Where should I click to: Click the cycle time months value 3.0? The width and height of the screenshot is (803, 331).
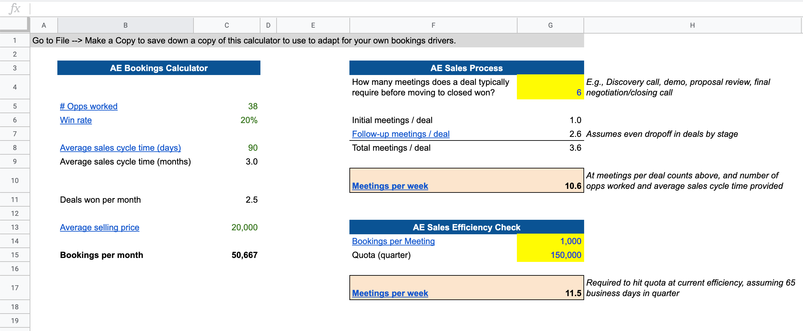click(x=252, y=162)
